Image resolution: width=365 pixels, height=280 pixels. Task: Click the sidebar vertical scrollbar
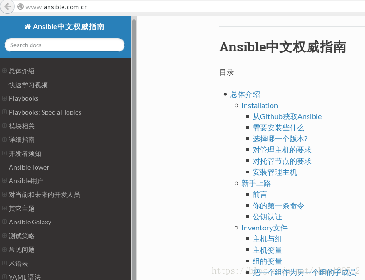[x=134, y=149]
